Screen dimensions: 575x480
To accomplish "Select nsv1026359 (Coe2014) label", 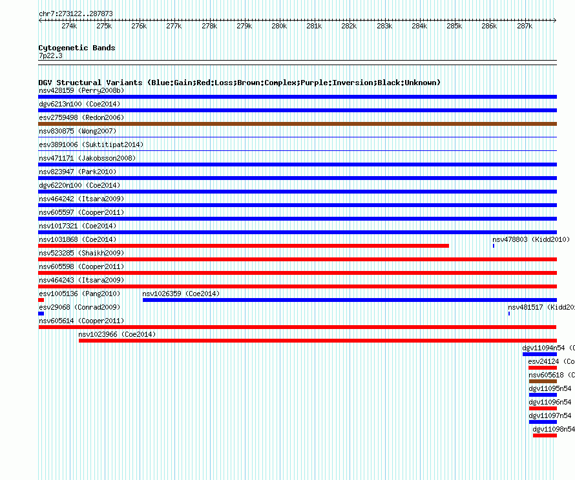I will point(181,294).
